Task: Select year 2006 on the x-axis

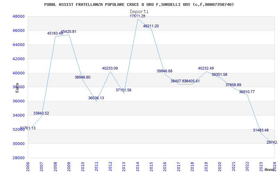Action: click(x=28, y=167)
